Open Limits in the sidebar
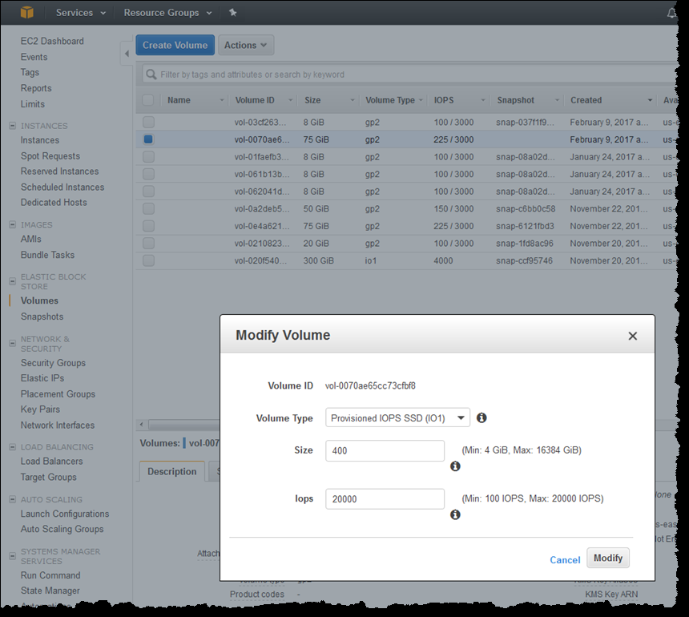The height and width of the screenshot is (617, 689). click(33, 104)
